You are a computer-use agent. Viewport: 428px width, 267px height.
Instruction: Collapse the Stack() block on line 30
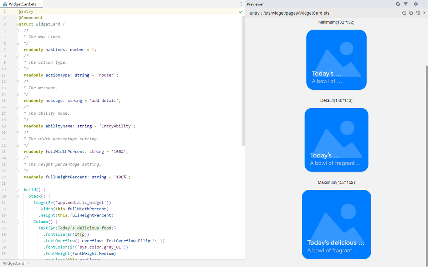point(17,196)
